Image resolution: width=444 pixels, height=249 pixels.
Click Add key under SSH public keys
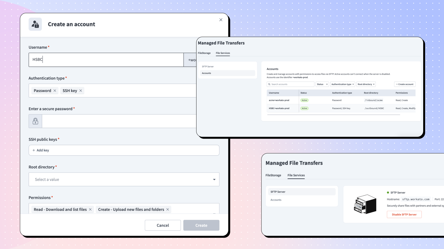click(41, 151)
